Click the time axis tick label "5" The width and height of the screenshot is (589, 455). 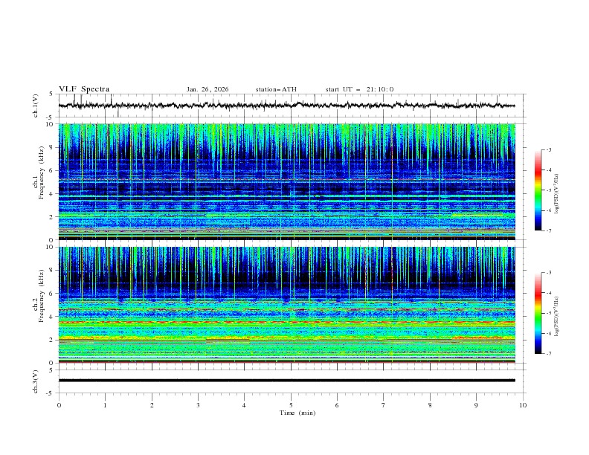point(291,405)
